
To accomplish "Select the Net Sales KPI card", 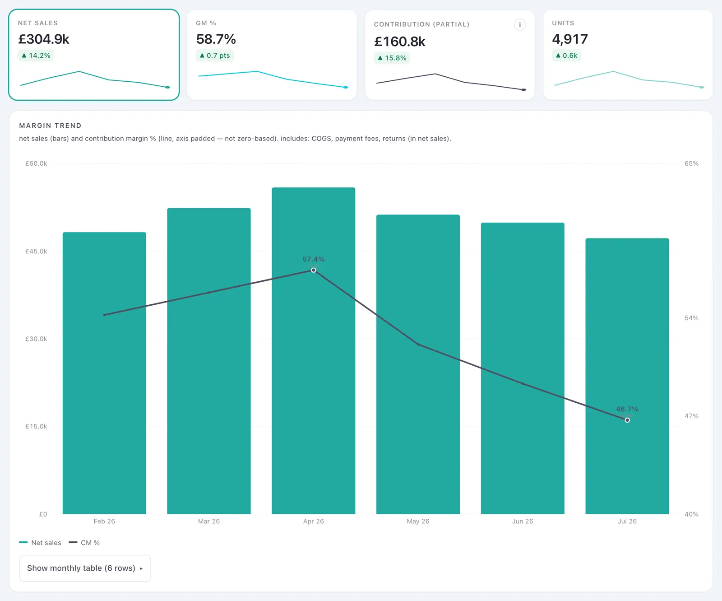I will pos(94,55).
